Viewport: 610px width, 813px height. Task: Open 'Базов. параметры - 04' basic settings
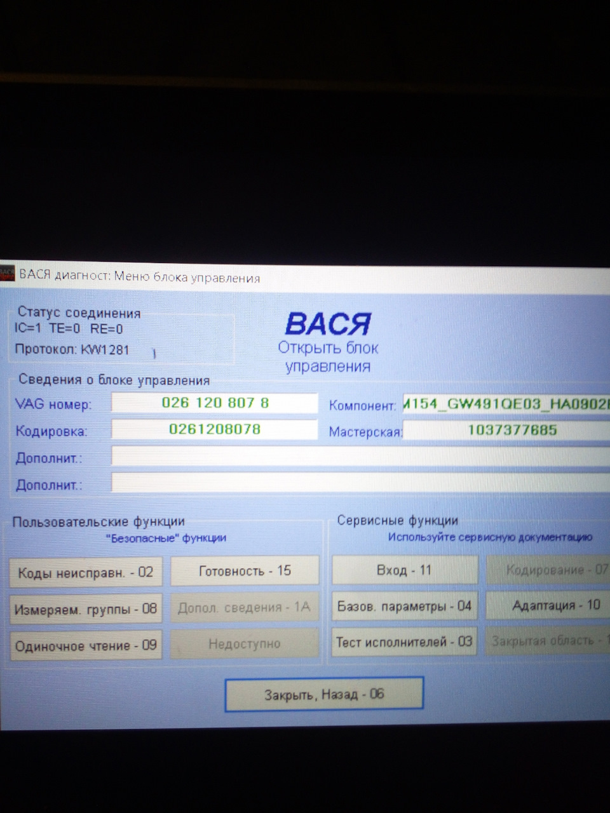pos(405,606)
